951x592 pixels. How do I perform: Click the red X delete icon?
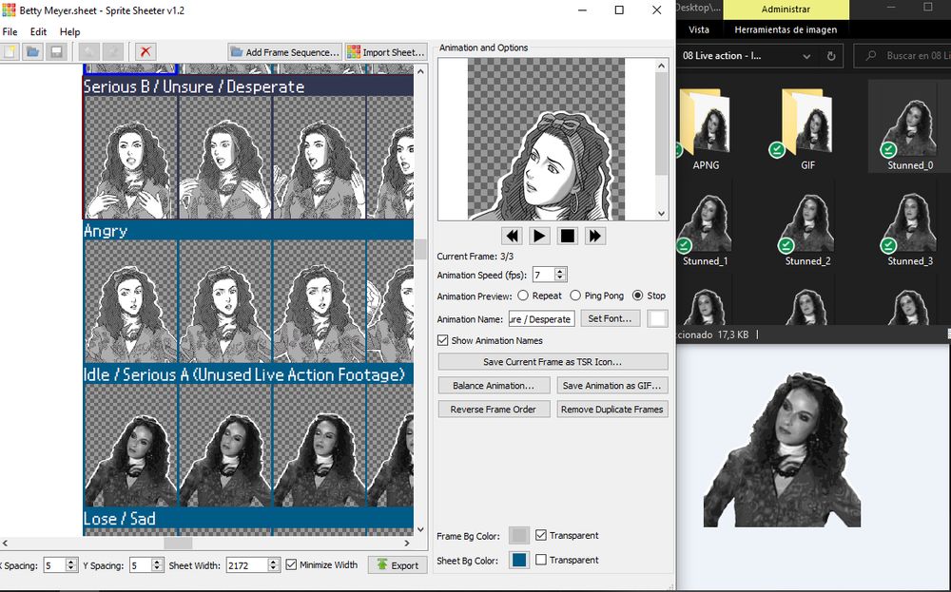pos(146,52)
